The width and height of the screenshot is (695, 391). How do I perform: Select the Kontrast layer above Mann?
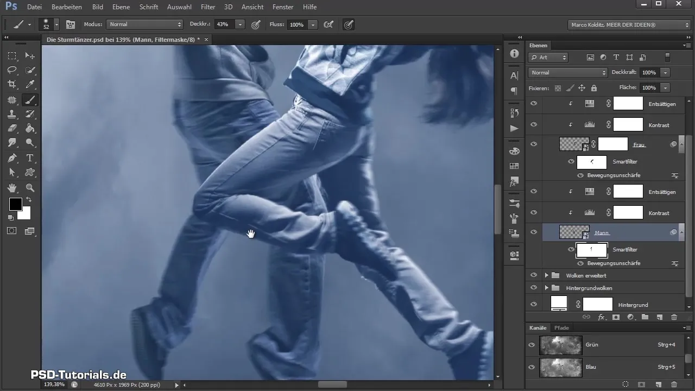tap(659, 213)
